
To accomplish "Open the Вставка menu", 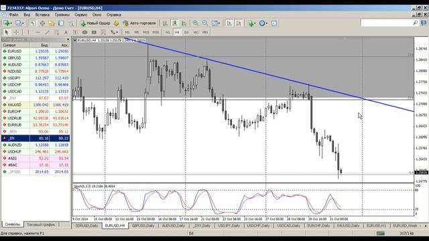I will click(x=42, y=15).
